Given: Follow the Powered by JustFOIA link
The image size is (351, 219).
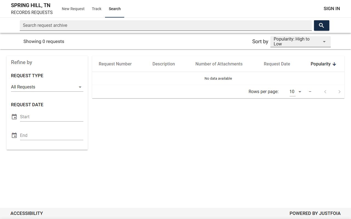Looking at the screenshot, I should (x=315, y=213).
